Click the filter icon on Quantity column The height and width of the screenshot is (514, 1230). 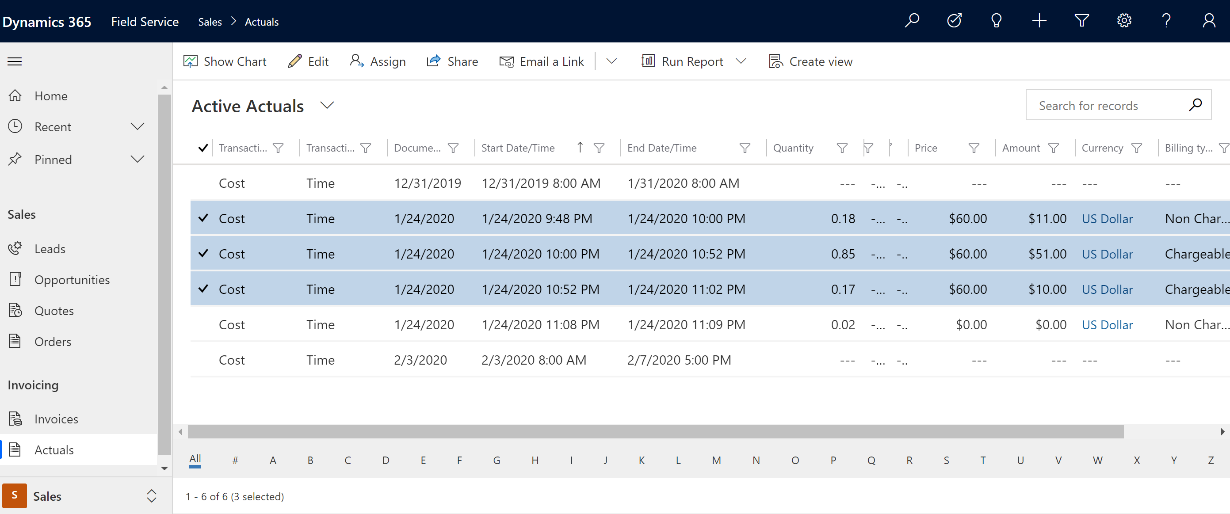click(841, 148)
